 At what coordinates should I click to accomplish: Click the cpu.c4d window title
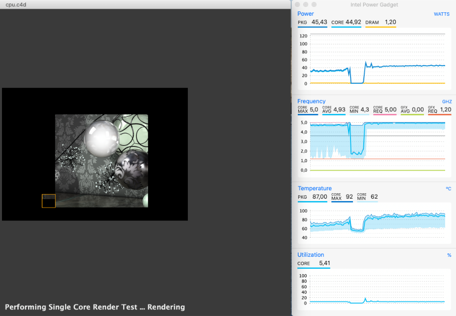(x=17, y=4)
